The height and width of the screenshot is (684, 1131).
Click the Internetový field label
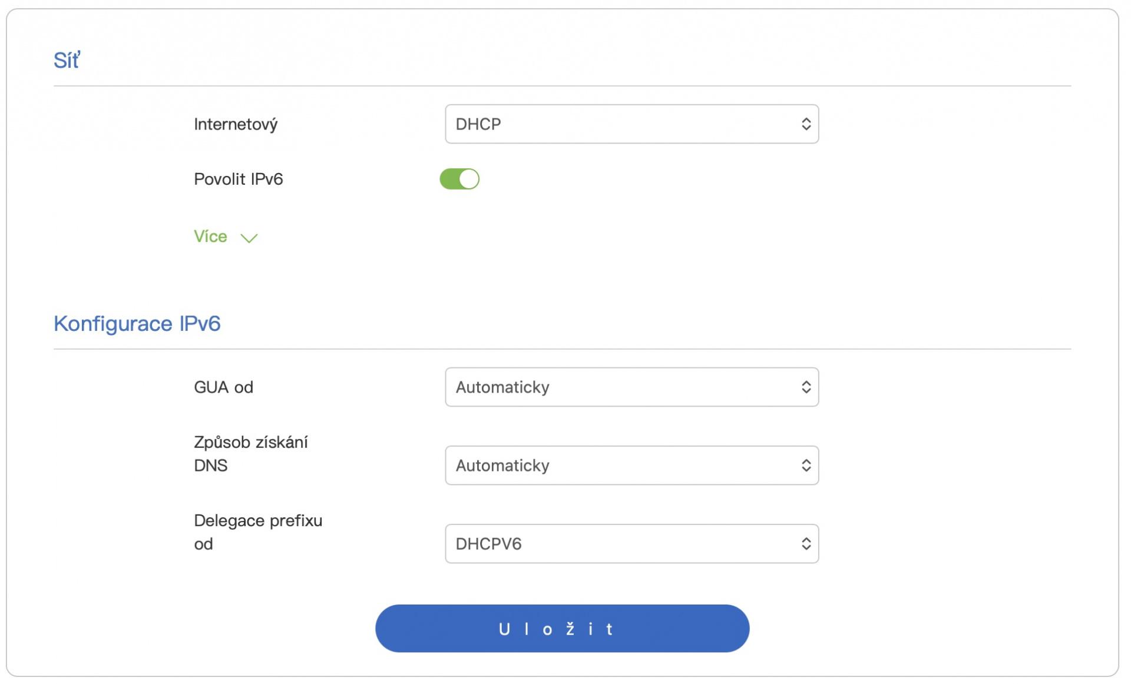pyautogui.click(x=236, y=124)
